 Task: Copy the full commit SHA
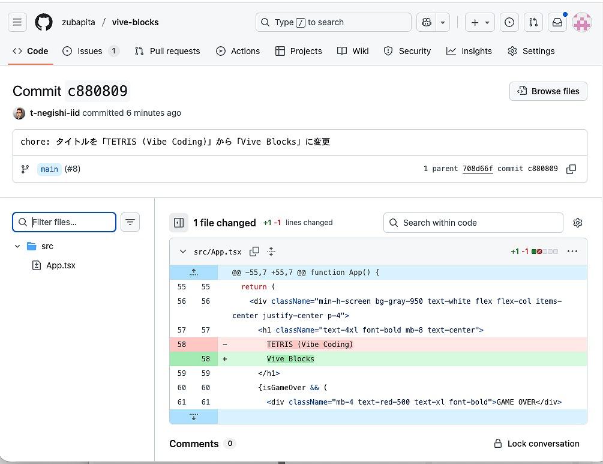[x=571, y=169]
